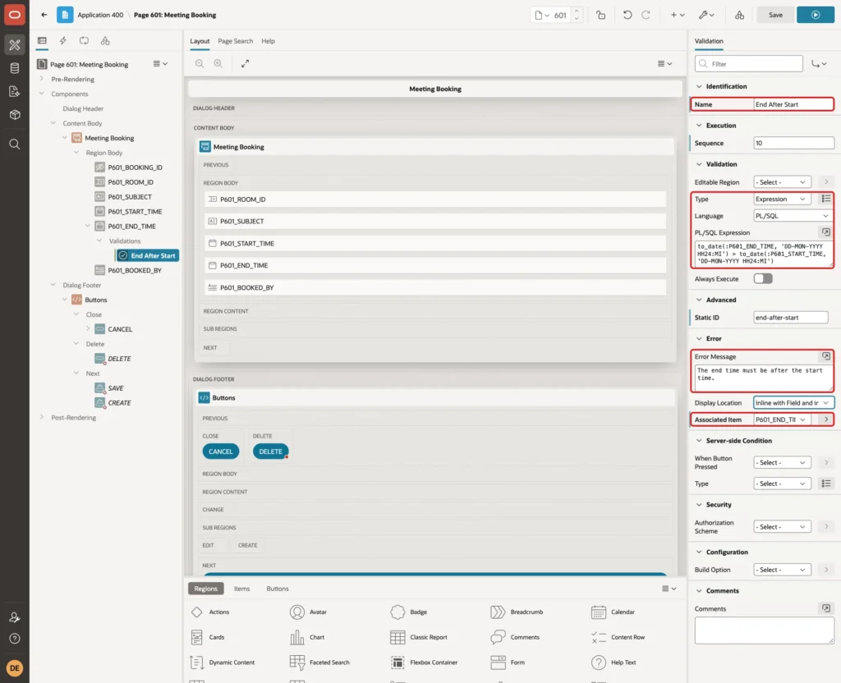
Task: Run the page with the play button
Action: pyautogui.click(x=815, y=15)
